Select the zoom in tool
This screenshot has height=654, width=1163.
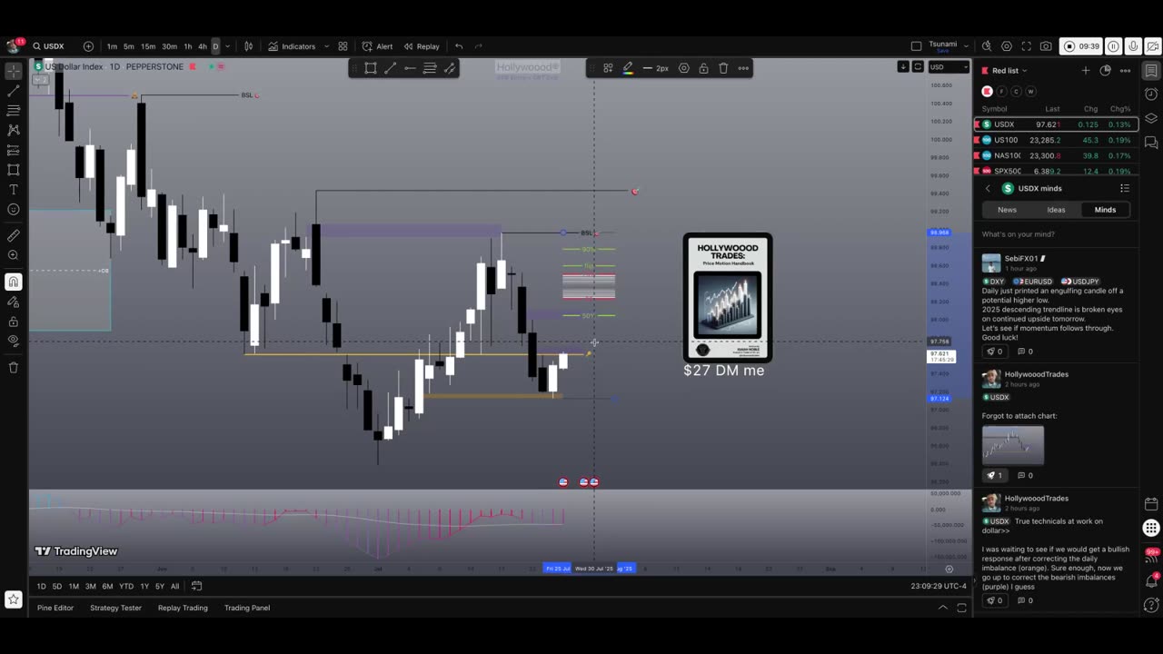(14, 256)
